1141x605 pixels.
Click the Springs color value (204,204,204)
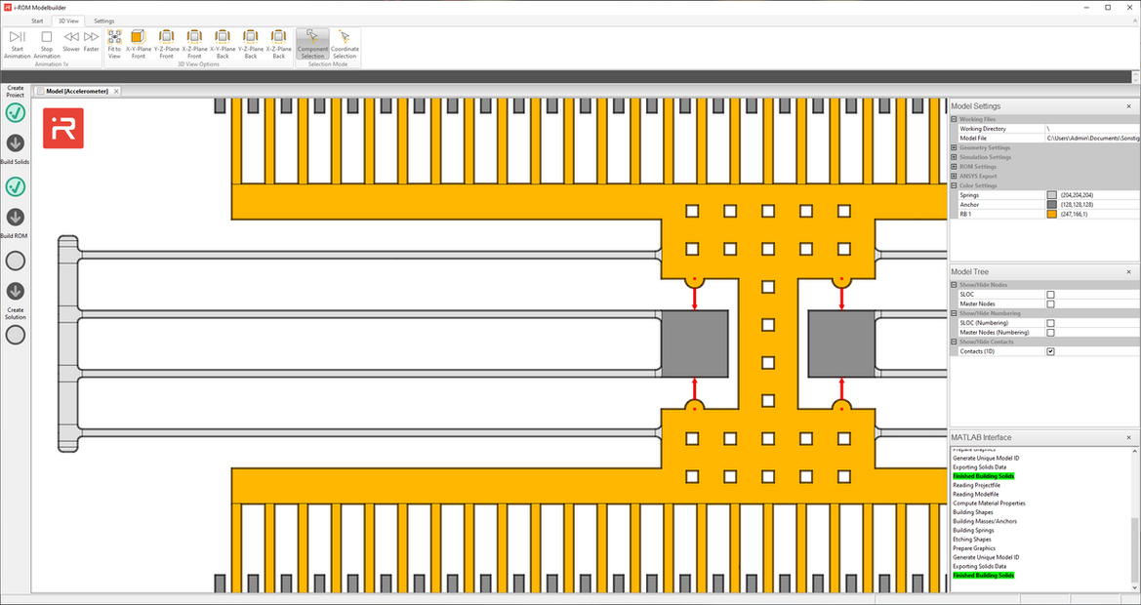(1077, 195)
